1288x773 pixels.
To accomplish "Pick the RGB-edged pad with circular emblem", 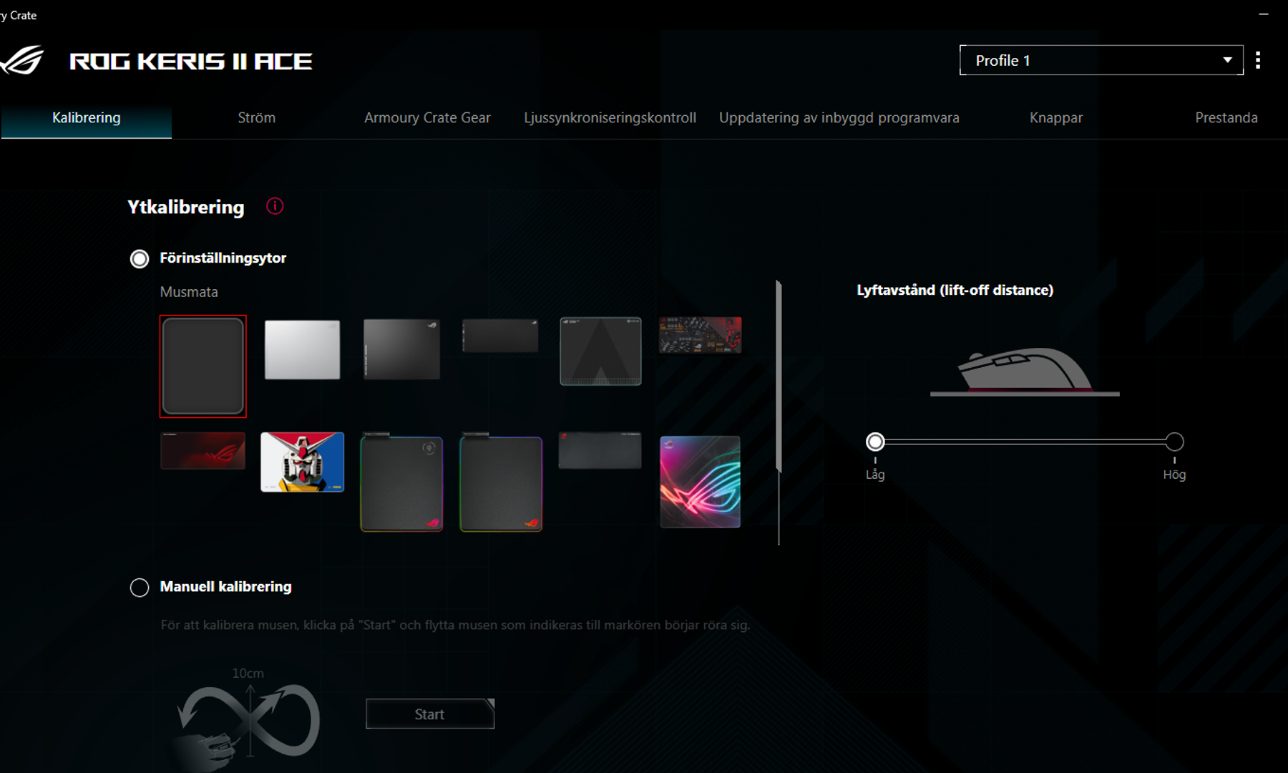I will click(401, 482).
